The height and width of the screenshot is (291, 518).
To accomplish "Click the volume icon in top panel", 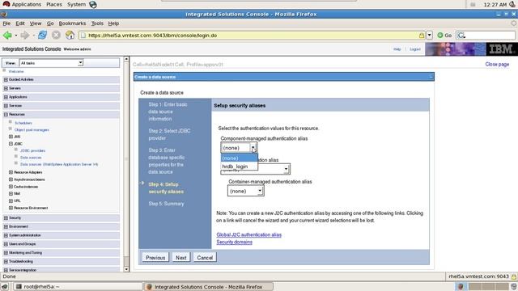I will tap(512, 4).
